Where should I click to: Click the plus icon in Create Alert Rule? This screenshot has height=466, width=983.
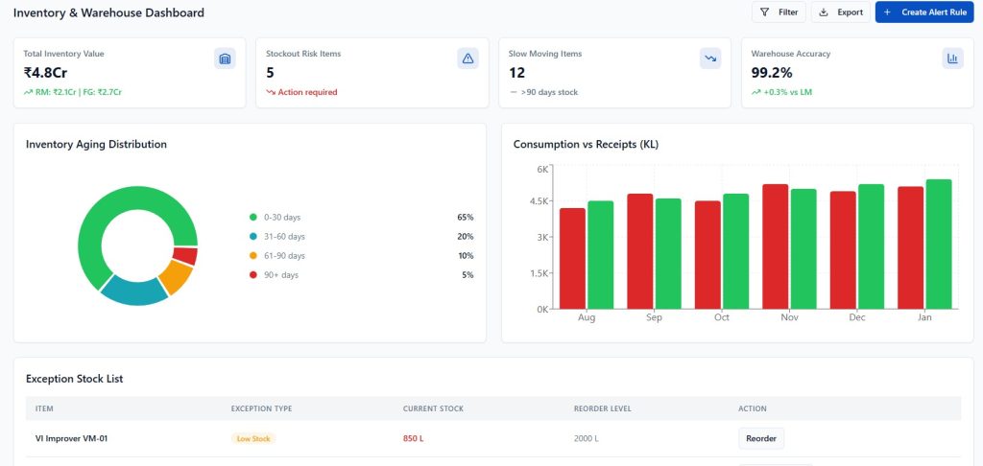[x=887, y=12]
